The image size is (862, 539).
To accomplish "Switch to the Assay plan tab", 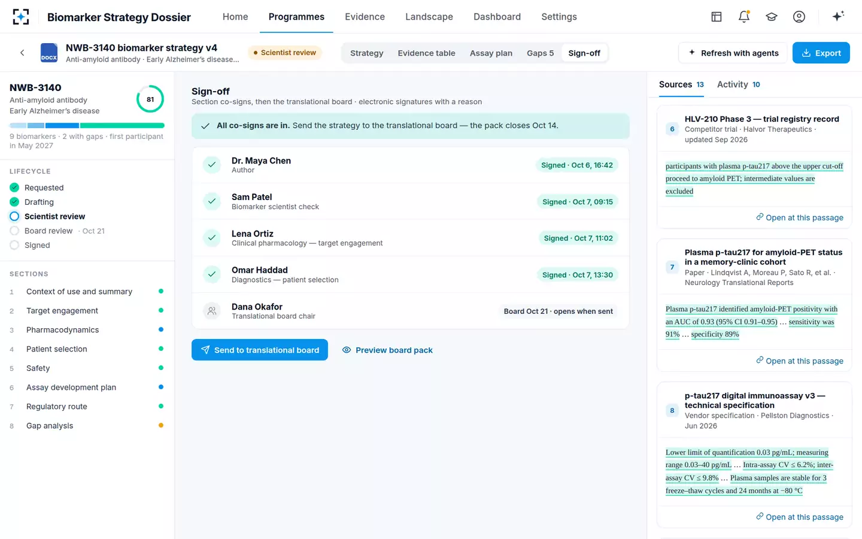I will pos(491,53).
